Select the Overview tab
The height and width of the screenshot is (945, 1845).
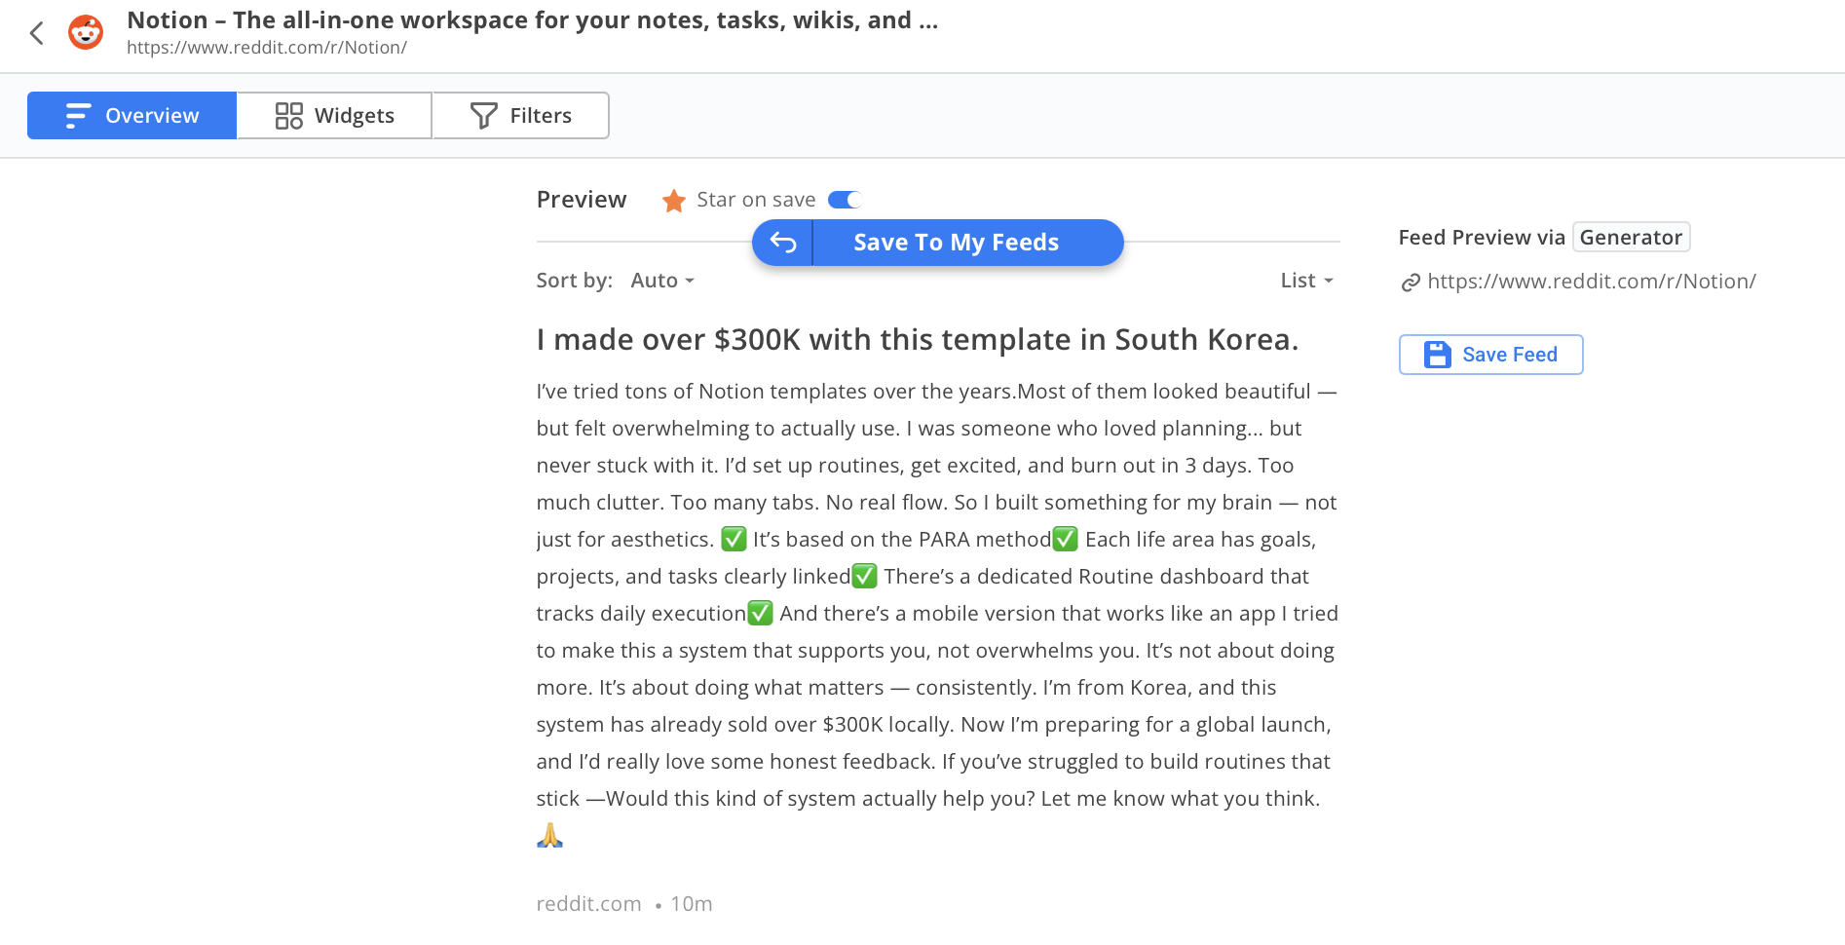coord(132,116)
